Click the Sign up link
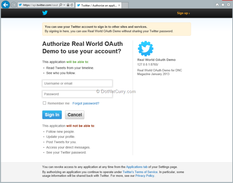233x183 pixels. coord(183,13)
